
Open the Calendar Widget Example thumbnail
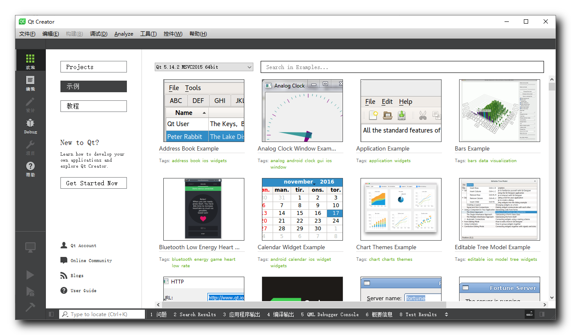point(302,209)
